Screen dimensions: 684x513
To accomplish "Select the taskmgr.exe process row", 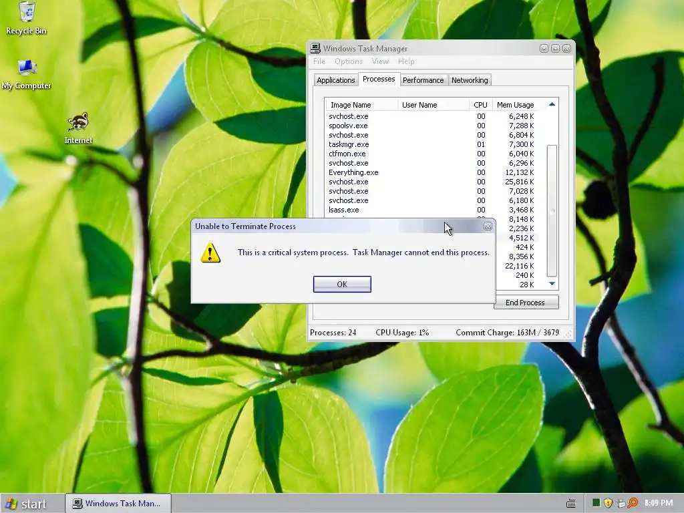I will click(x=432, y=144).
